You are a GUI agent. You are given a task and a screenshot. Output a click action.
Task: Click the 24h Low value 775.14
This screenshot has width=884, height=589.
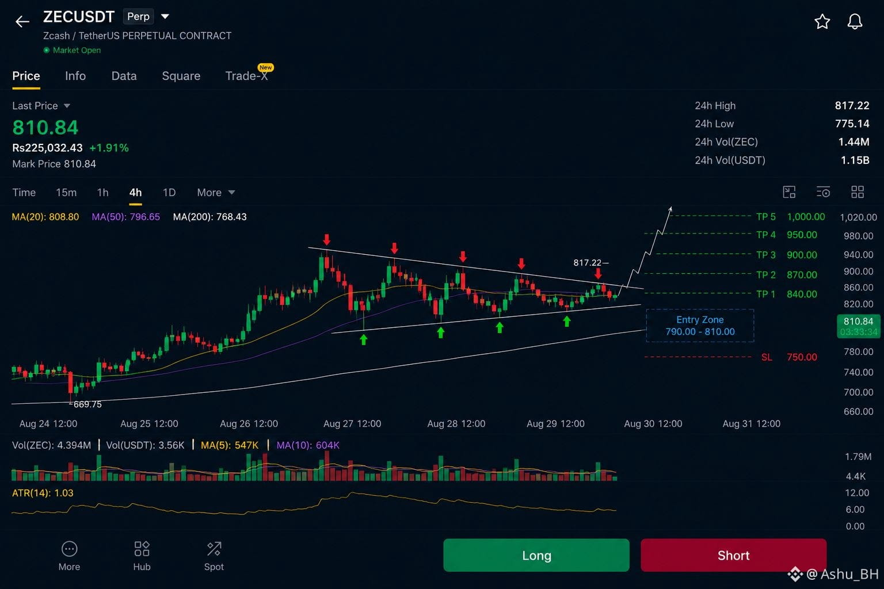[852, 124]
